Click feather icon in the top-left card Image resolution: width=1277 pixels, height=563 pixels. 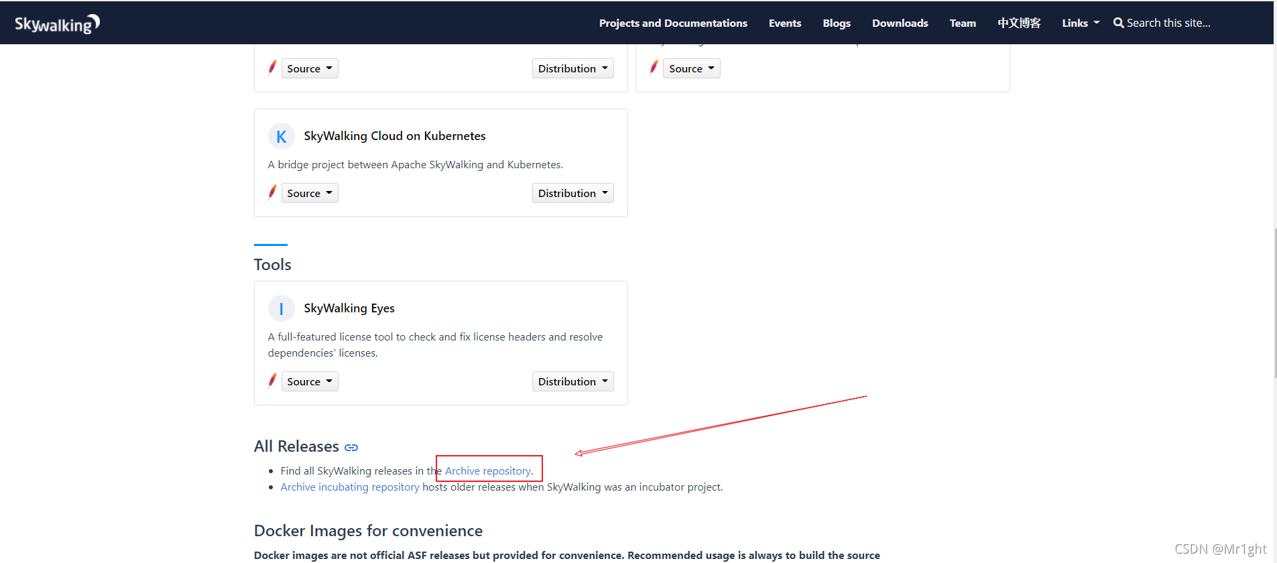click(x=272, y=68)
